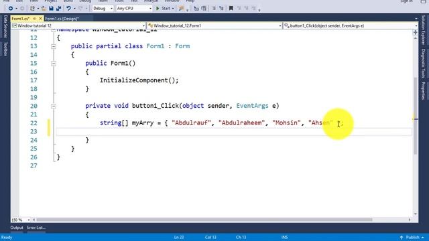Screen dimensions: 429x241
Task: Click the Save All icon
Action: tap(58, 9)
